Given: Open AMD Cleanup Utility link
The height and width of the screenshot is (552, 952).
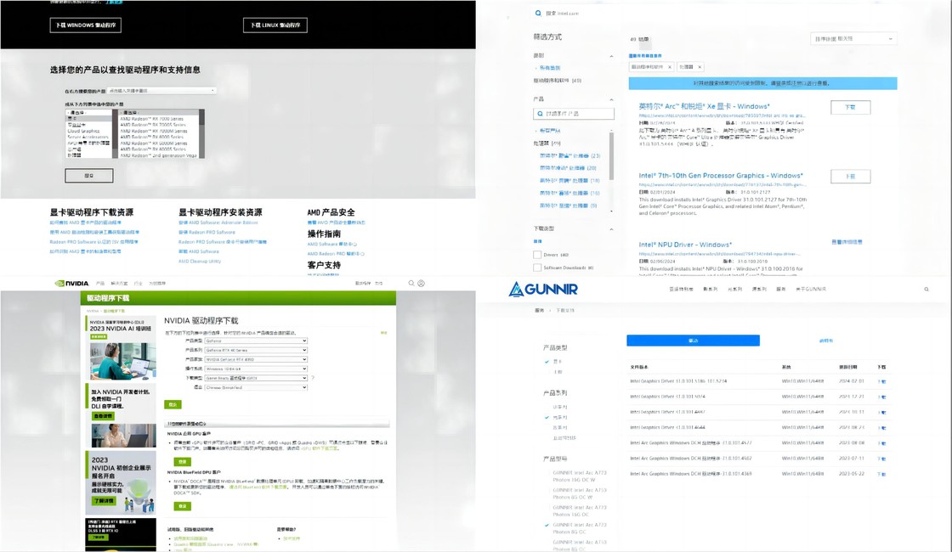Looking at the screenshot, I should [200, 262].
